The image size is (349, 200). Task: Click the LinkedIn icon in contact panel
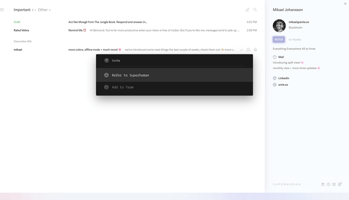[275, 78]
